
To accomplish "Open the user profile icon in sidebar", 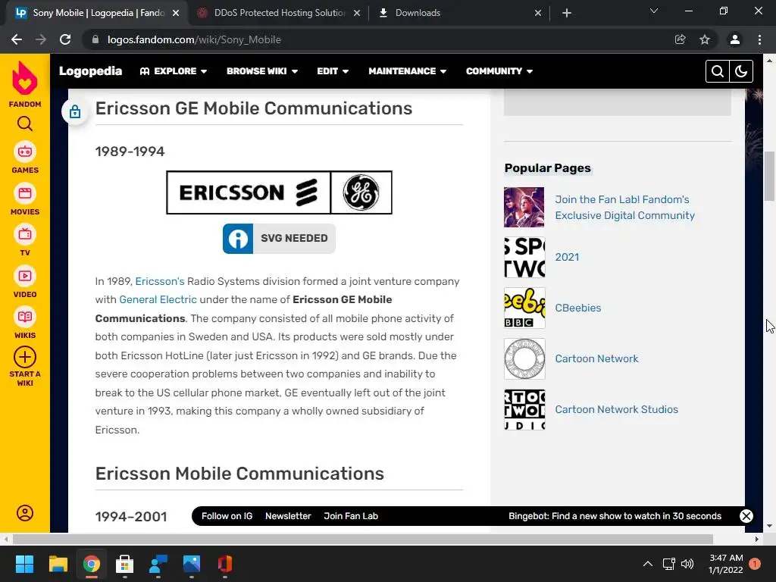I will point(25,513).
